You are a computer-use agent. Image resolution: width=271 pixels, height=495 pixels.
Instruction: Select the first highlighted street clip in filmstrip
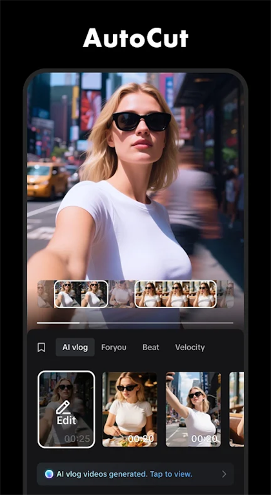(81, 294)
